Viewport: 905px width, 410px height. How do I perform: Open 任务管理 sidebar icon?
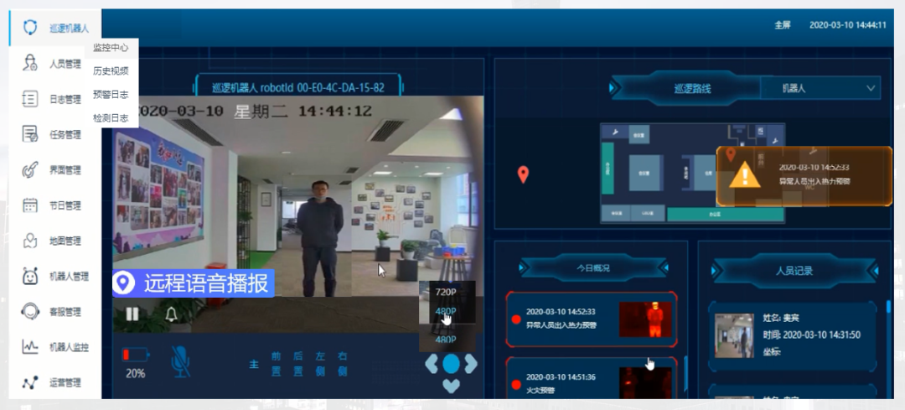[x=31, y=134]
